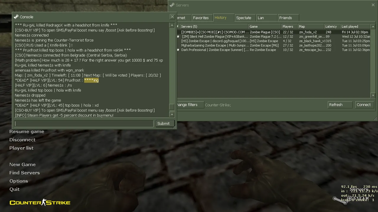This screenshot has width=378, height=212.
Task: Click console scrollbar up arrow
Action: (x=172, y=25)
